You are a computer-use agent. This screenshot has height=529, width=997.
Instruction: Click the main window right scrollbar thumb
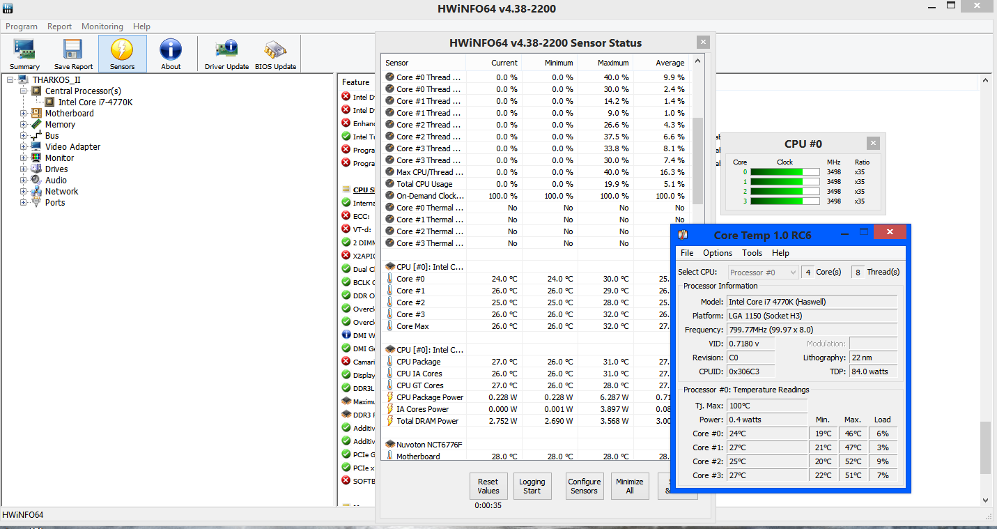click(985, 447)
